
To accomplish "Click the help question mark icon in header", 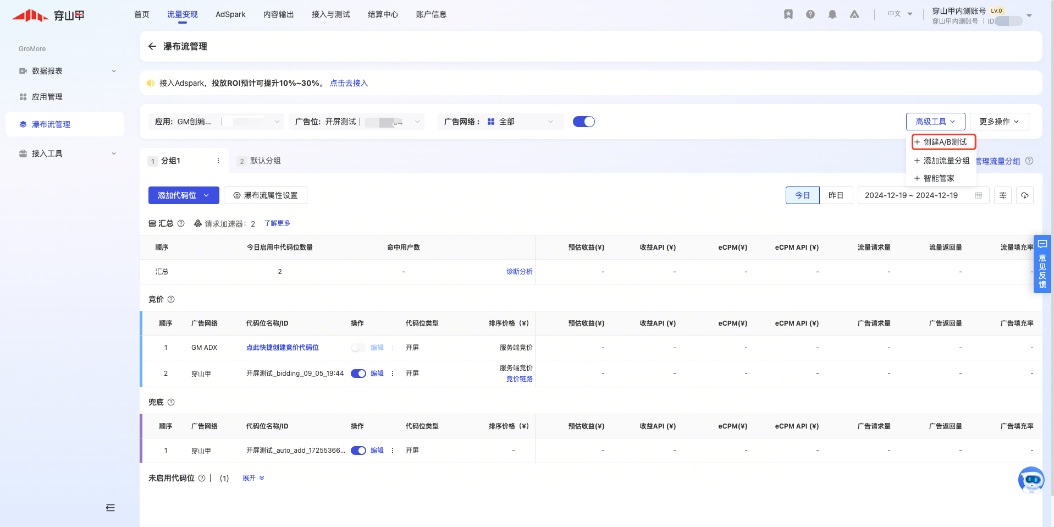I will [810, 14].
